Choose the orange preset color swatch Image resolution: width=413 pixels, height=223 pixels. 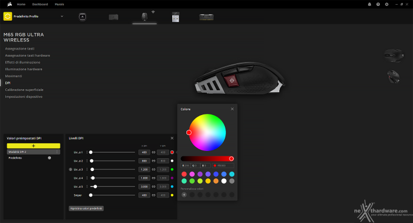tap(216, 181)
